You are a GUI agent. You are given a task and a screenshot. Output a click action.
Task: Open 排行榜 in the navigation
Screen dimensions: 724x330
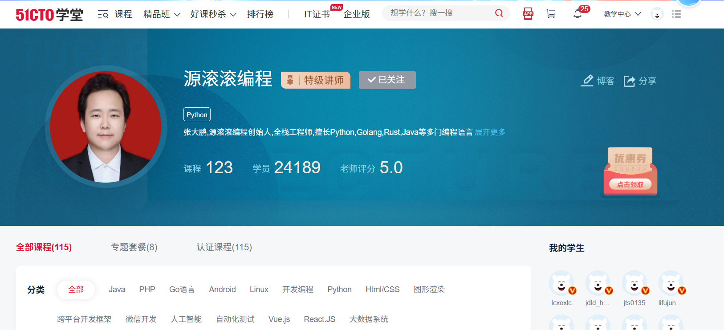click(x=260, y=14)
